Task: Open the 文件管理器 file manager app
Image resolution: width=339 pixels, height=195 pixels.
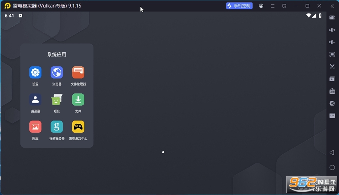Action: 78,72
